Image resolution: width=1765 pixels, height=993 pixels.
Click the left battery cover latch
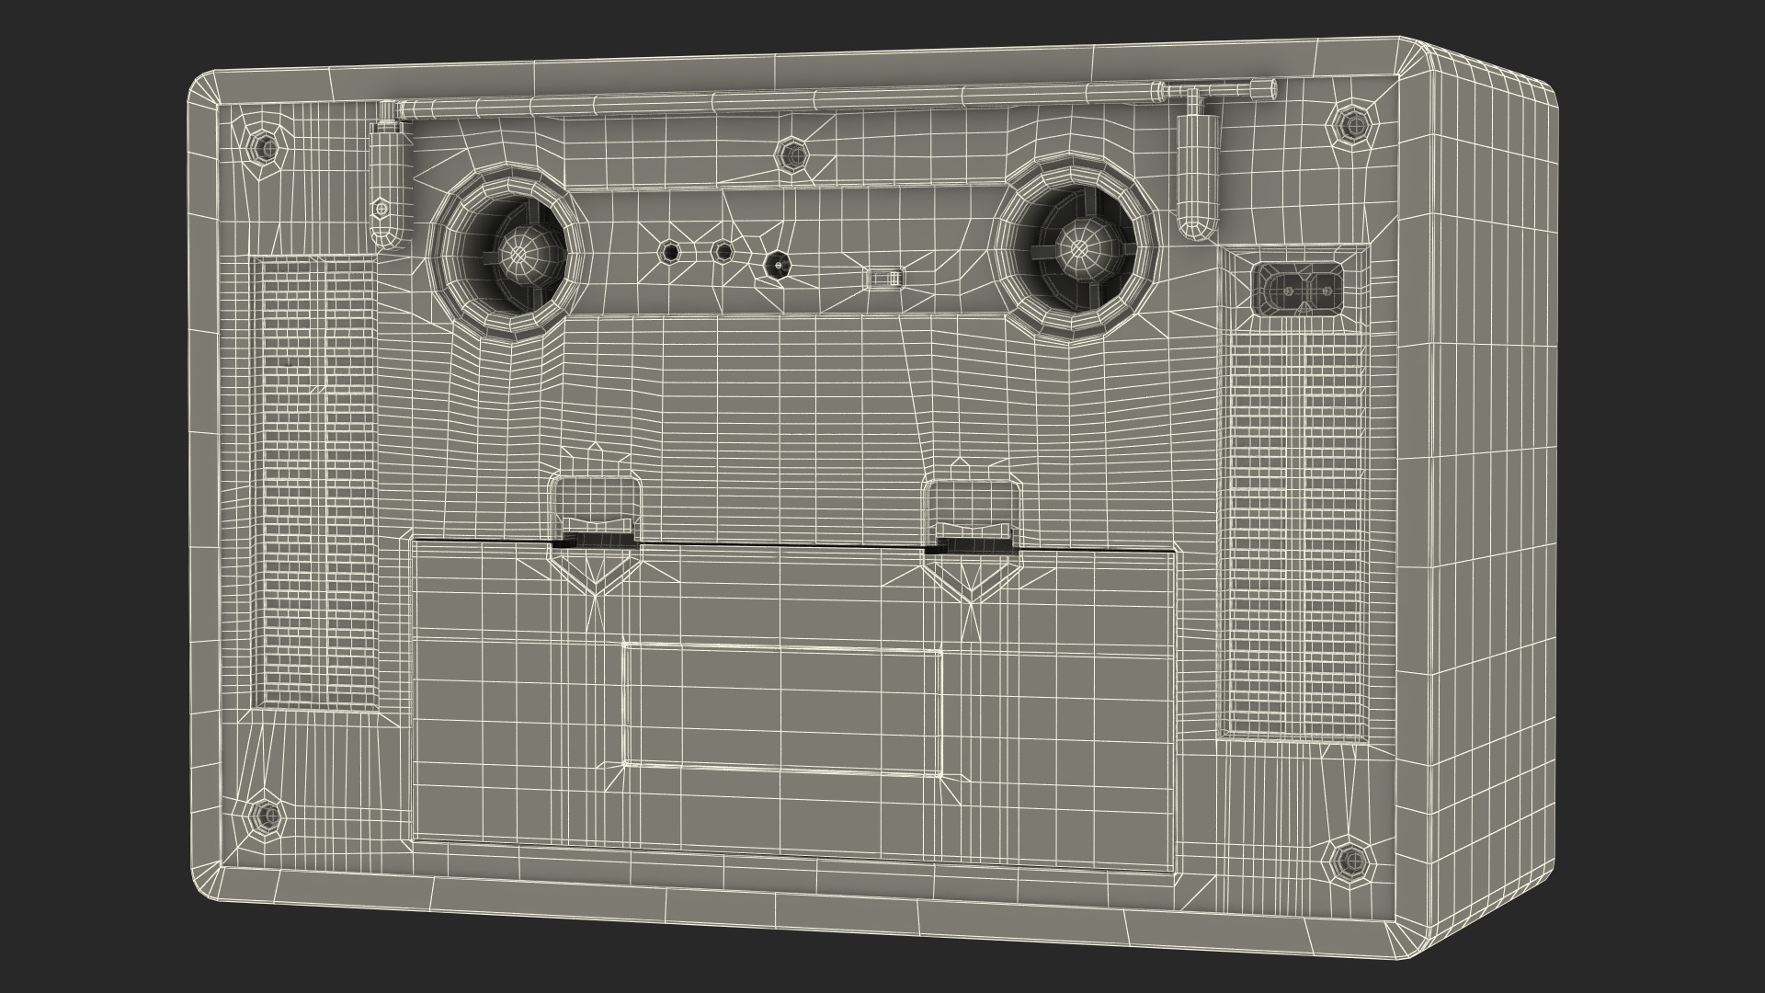tap(596, 511)
